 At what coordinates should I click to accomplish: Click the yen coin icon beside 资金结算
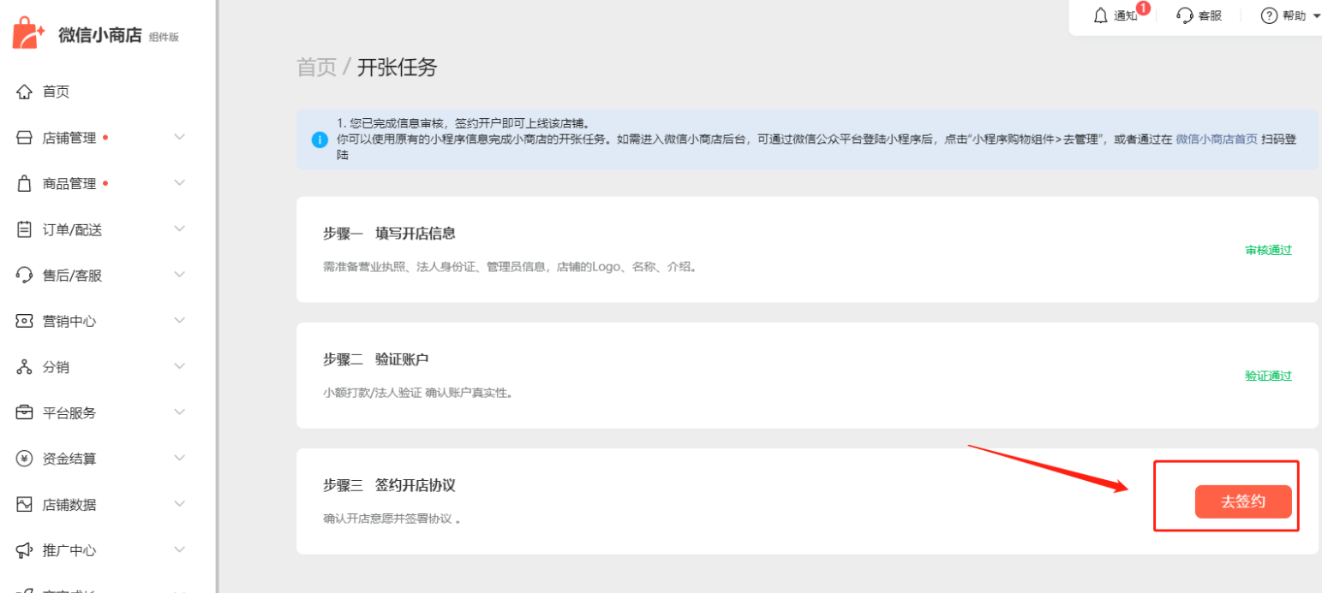[x=25, y=459]
